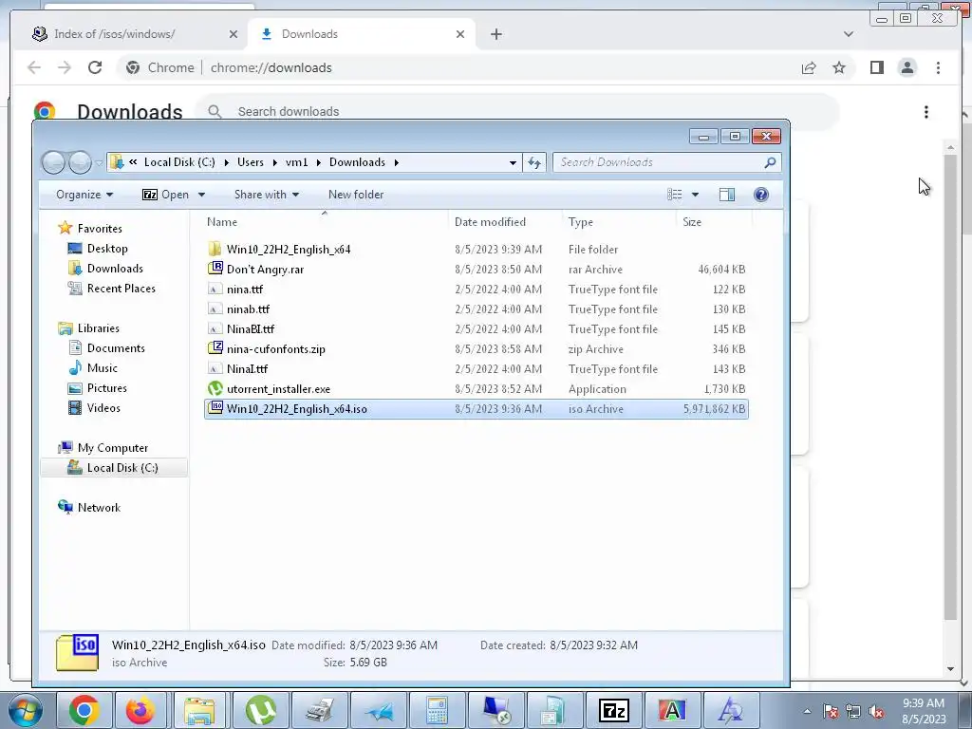This screenshot has height=729, width=972.
Task: Expand the address bar history dropdown
Action: point(513,163)
